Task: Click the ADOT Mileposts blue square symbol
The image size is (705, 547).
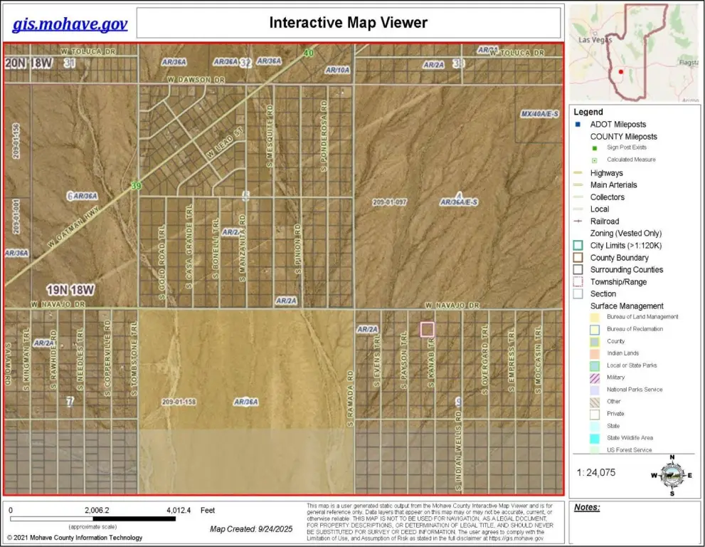Action: click(578, 125)
